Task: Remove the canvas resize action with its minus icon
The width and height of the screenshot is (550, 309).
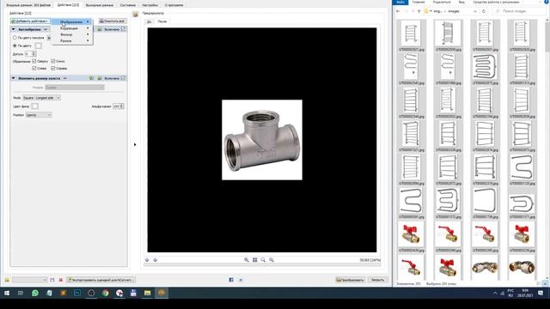Action: (x=65, y=78)
